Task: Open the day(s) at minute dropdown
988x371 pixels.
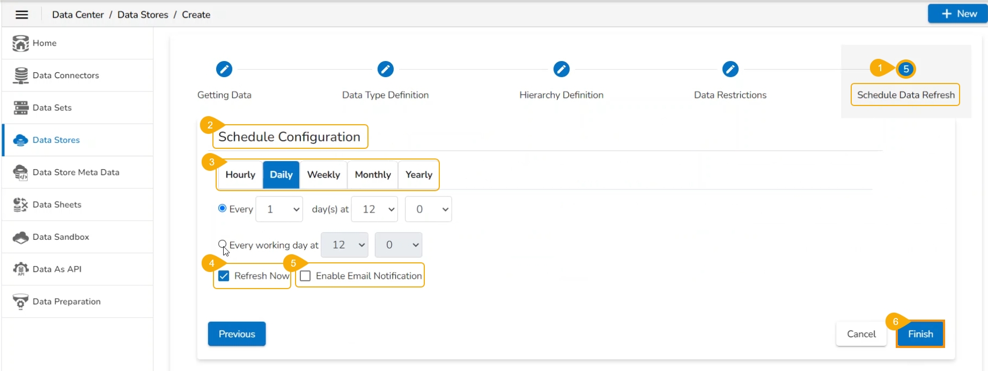Action: [428, 209]
